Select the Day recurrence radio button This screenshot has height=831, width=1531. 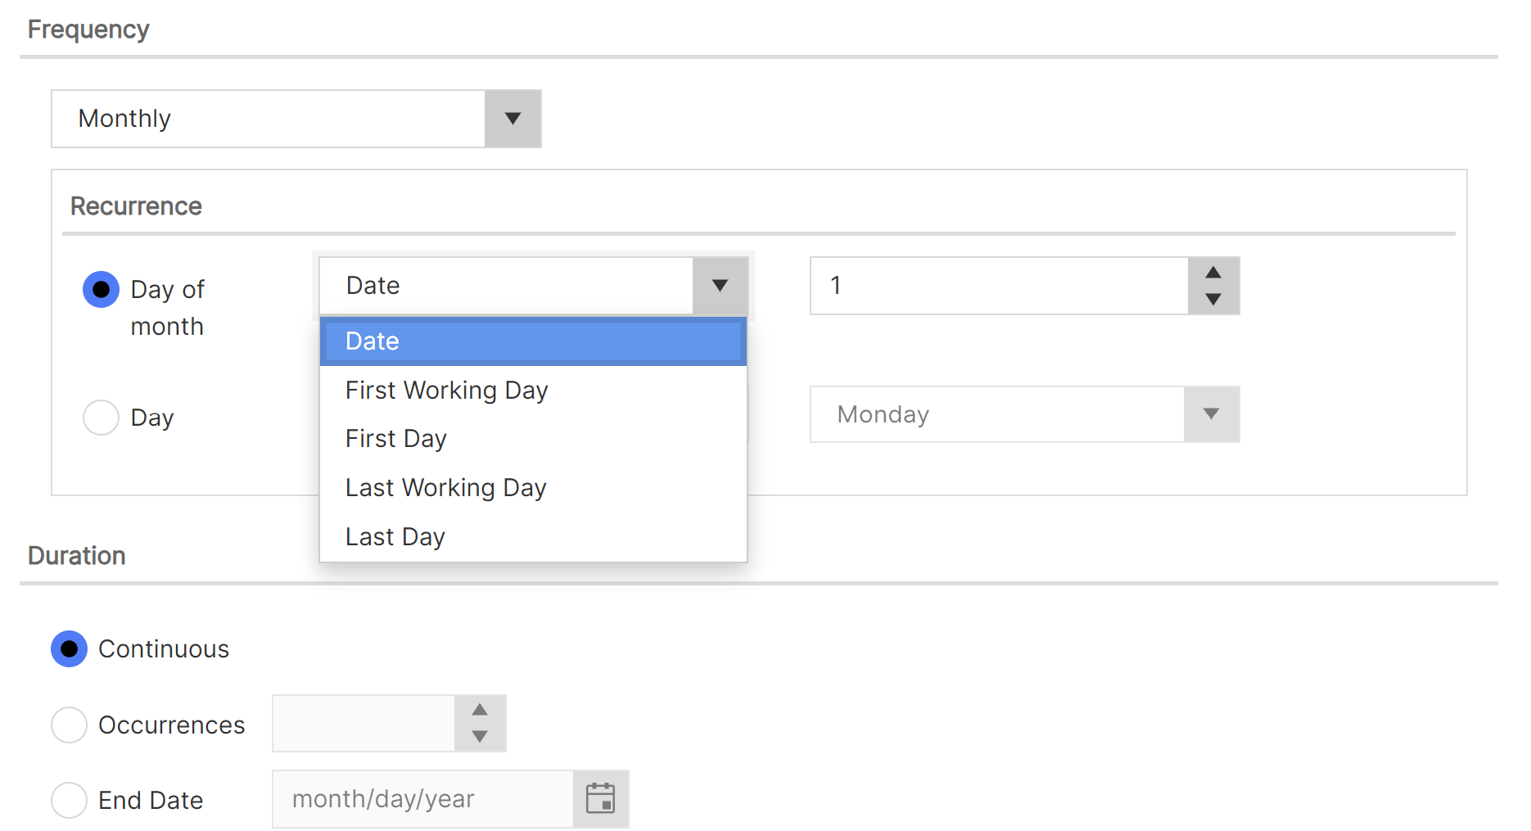[x=100, y=418]
